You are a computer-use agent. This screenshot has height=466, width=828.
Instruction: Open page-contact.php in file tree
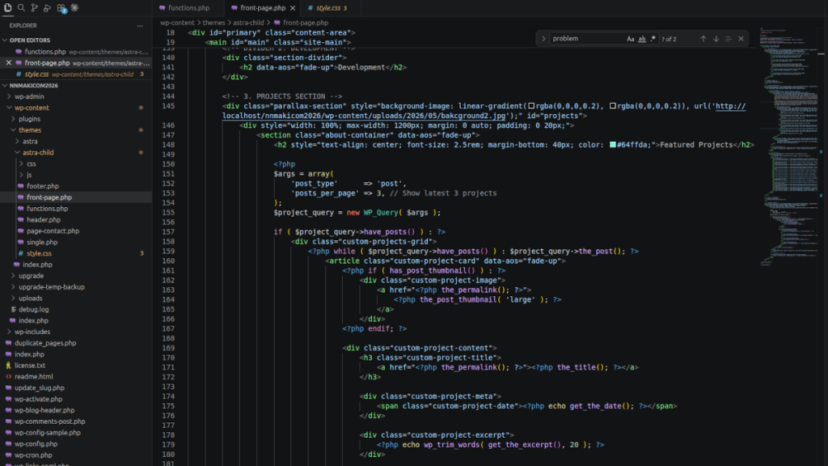pyautogui.click(x=53, y=231)
